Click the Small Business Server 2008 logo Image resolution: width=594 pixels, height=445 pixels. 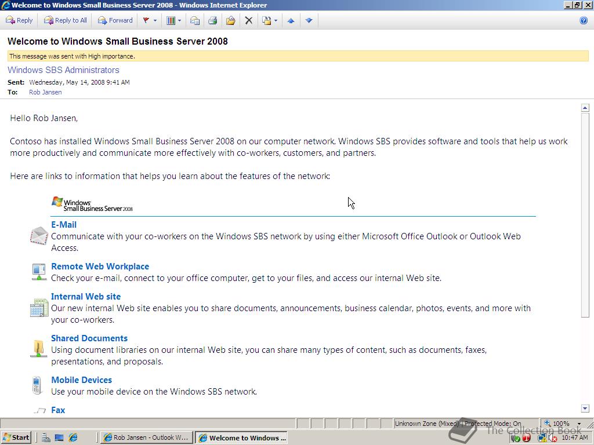[x=92, y=204]
